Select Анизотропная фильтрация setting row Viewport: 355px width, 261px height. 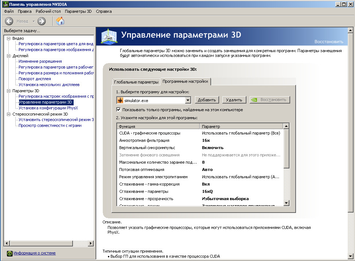[x=200, y=140]
